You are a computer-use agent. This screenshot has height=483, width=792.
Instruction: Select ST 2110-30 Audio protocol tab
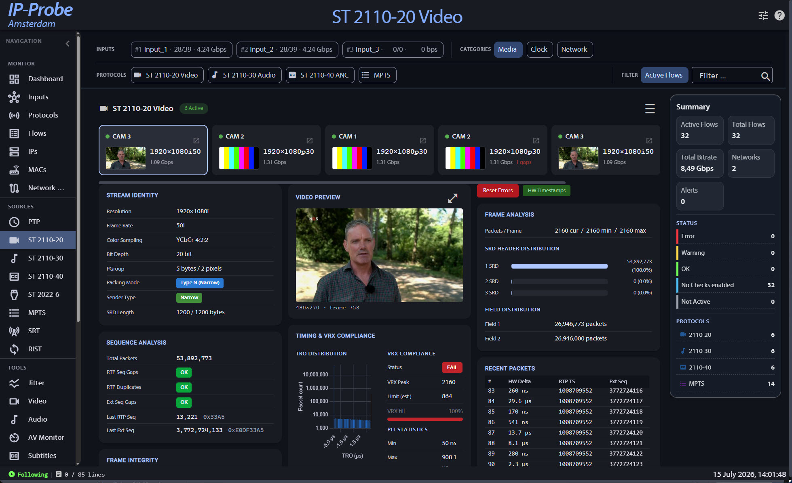tap(245, 75)
